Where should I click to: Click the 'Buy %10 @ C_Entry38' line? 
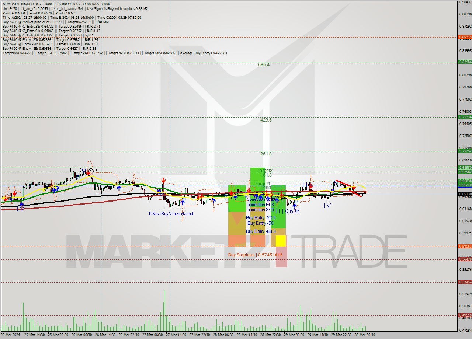pos(51,26)
